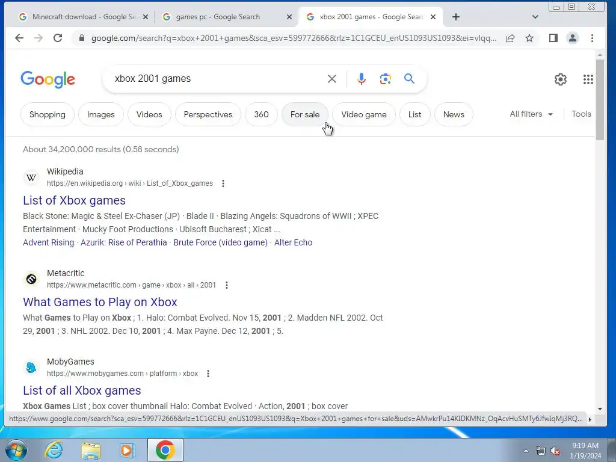
Task: Filter results by Shopping
Action: [48, 114]
